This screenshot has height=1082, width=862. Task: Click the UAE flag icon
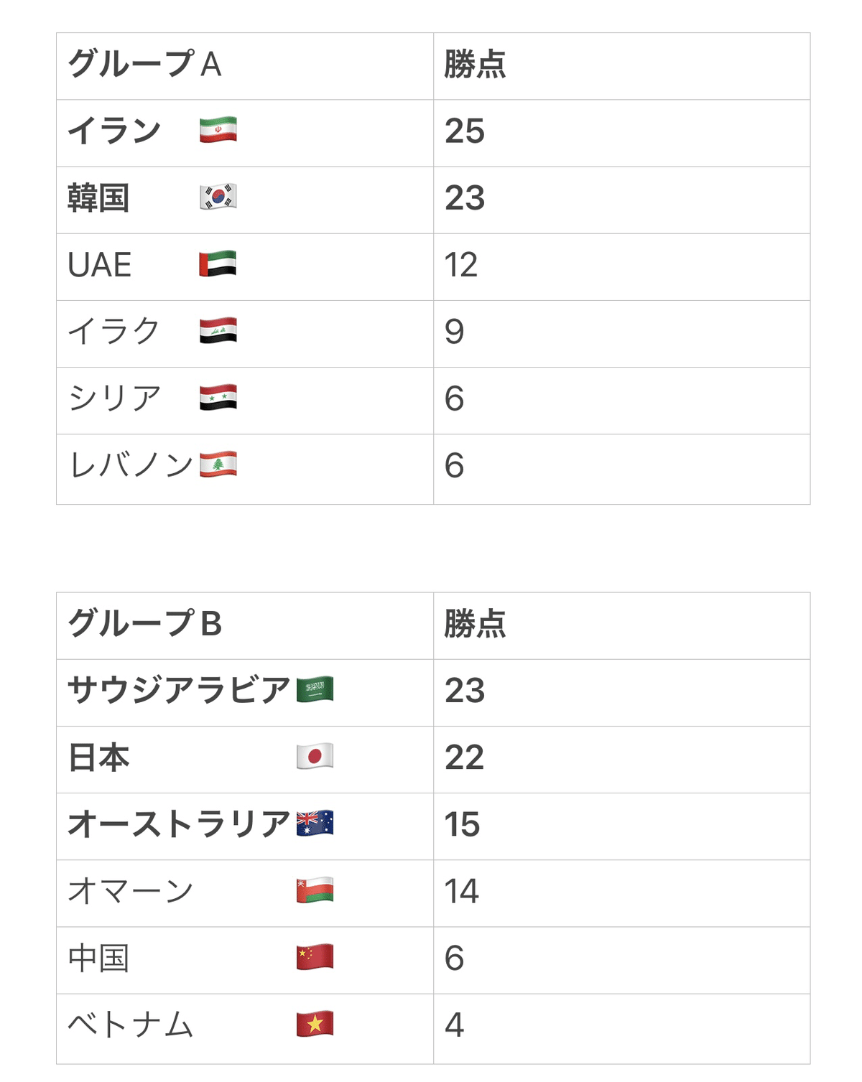point(218,263)
